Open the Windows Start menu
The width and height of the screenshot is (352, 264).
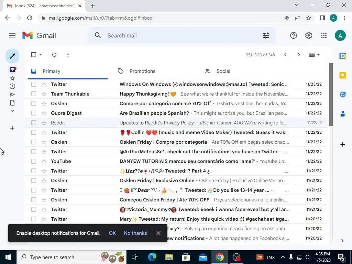[8, 257]
